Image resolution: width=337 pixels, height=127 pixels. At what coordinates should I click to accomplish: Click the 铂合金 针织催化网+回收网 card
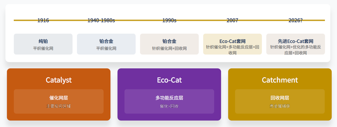[169, 44]
